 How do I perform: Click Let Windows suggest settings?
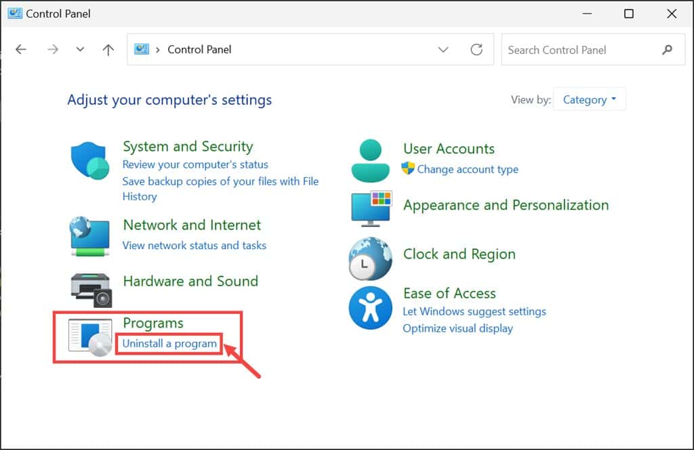(x=474, y=312)
